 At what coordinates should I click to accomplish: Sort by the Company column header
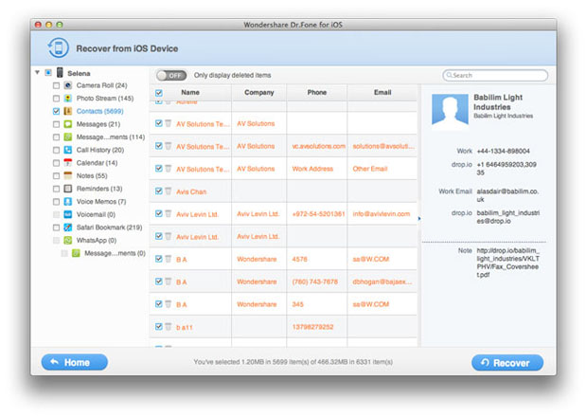click(259, 92)
